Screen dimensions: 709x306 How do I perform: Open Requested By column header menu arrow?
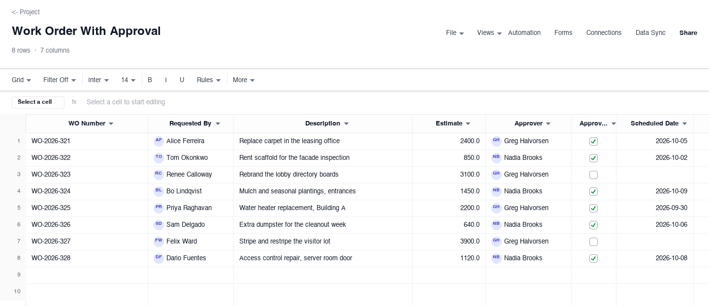[218, 124]
